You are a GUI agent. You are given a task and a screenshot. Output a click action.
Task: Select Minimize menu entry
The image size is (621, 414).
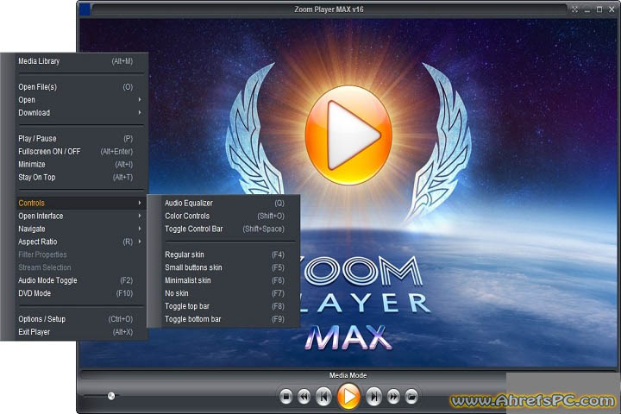pyautogui.click(x=81, y=164)
